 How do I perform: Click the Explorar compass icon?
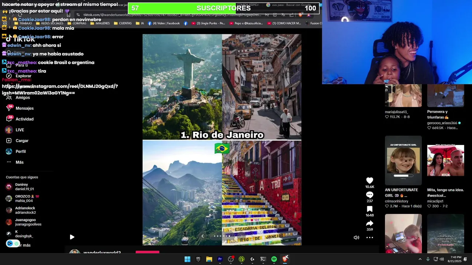pos(9,76)
